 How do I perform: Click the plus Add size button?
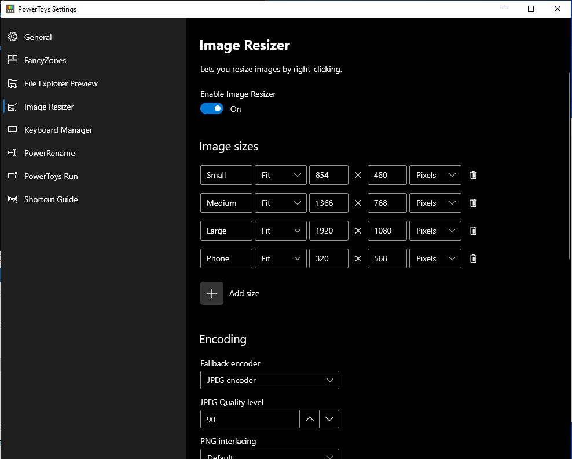tap(211, 293)
